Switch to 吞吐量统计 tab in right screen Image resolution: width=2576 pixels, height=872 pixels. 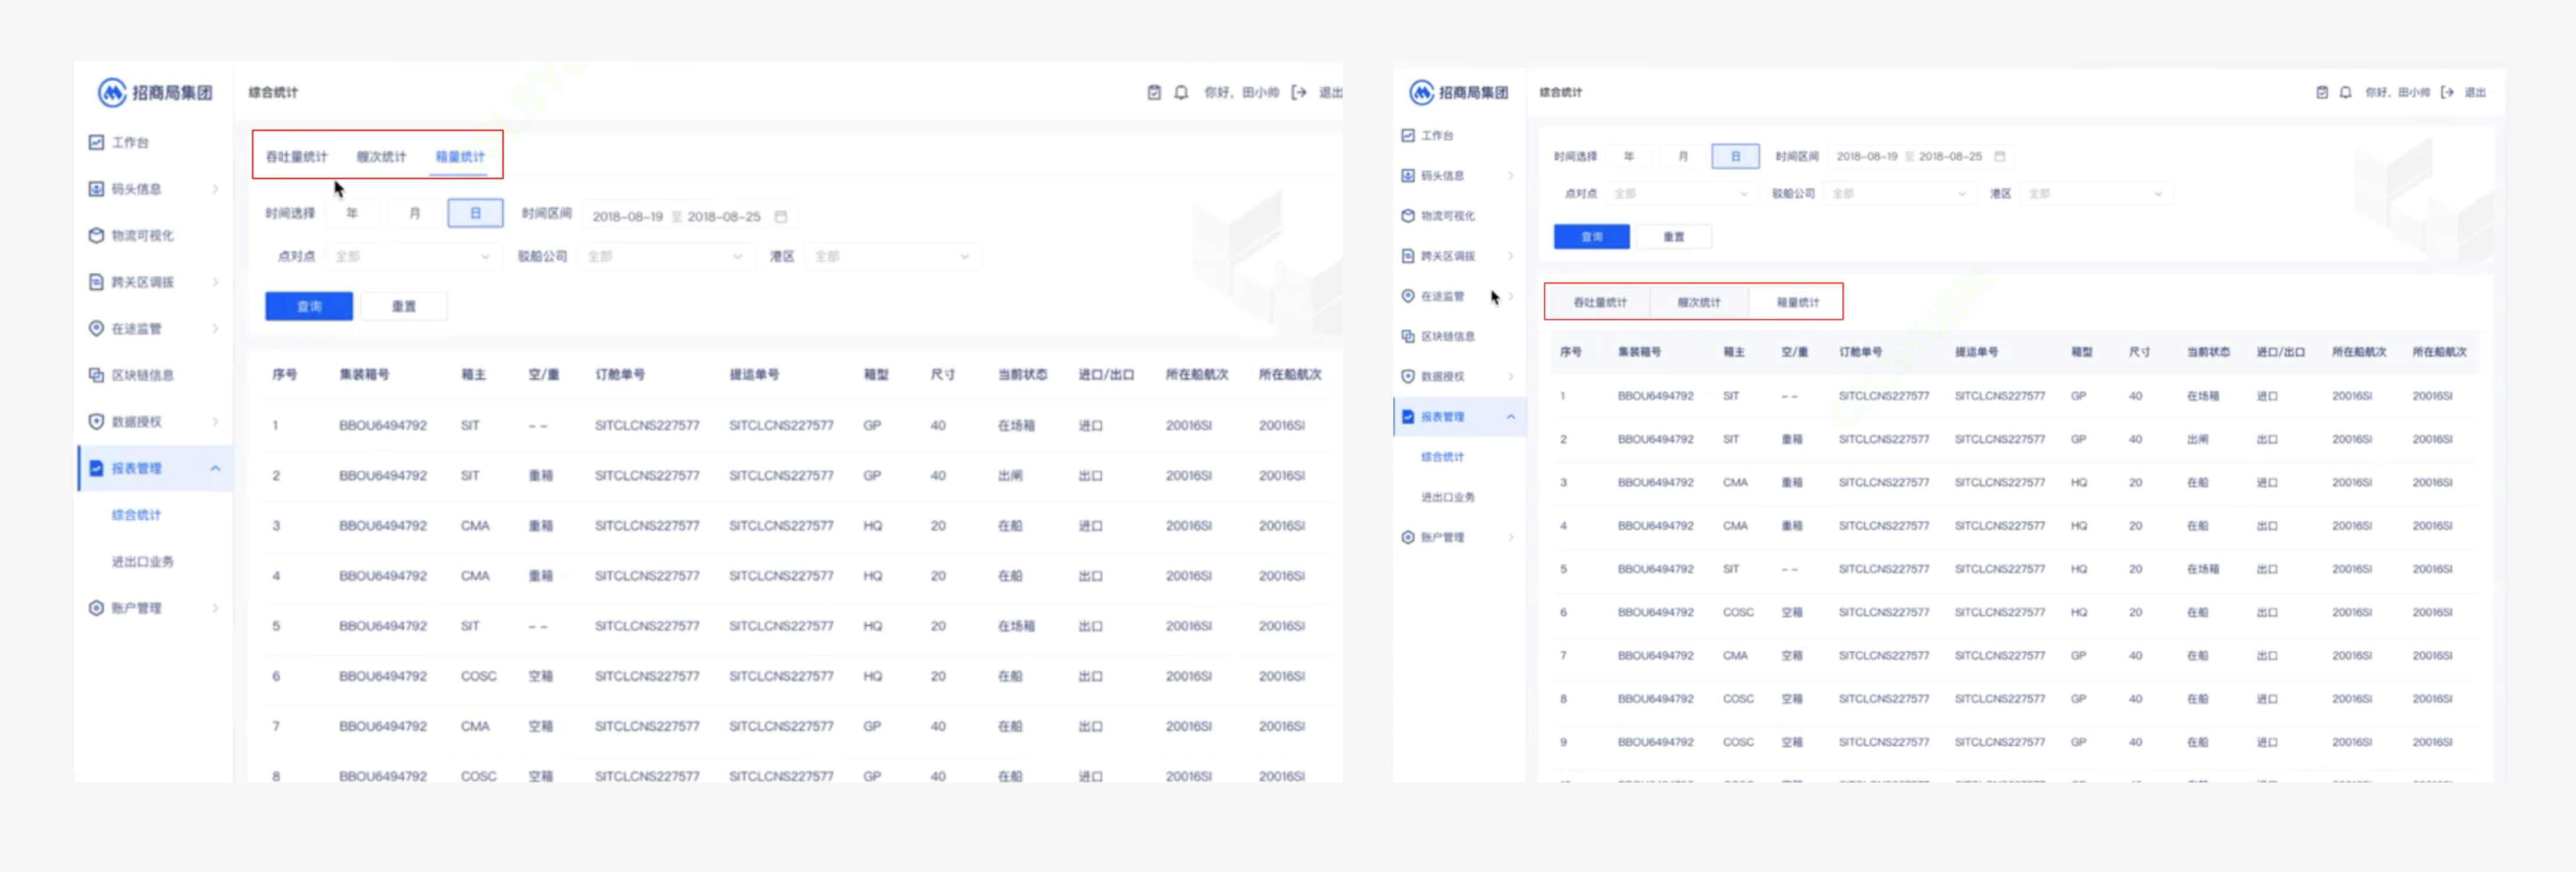pos(1600,302)
